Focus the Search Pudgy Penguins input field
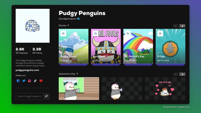 point(29,96)
